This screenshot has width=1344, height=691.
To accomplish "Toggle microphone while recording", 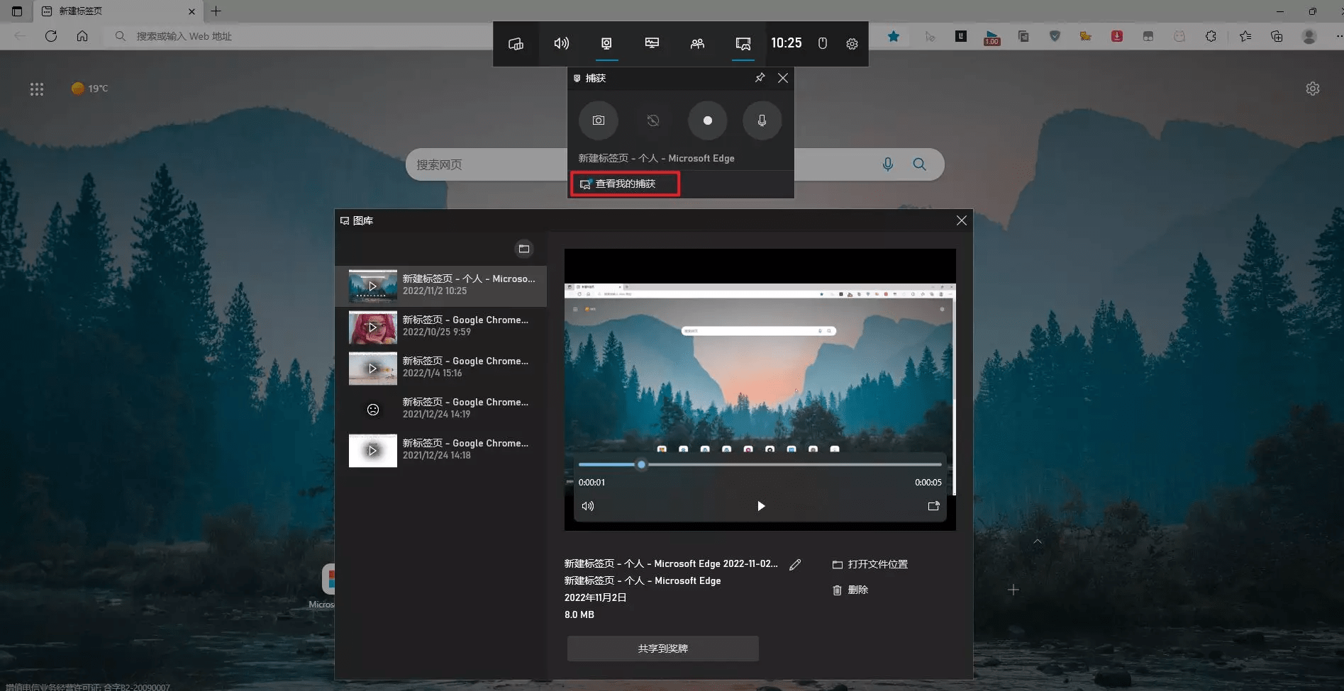I will pyautogui.click(x=762, y=120).
